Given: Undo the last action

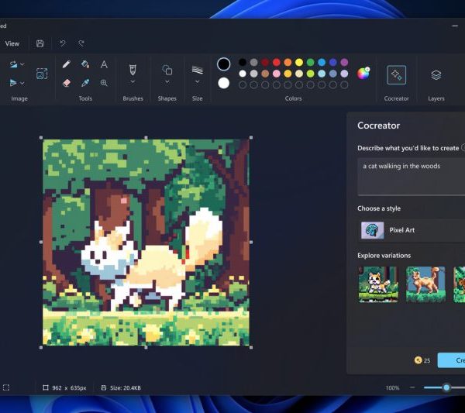Looking at the screenshot, I should pyautogui.click(x=63, y=43).
